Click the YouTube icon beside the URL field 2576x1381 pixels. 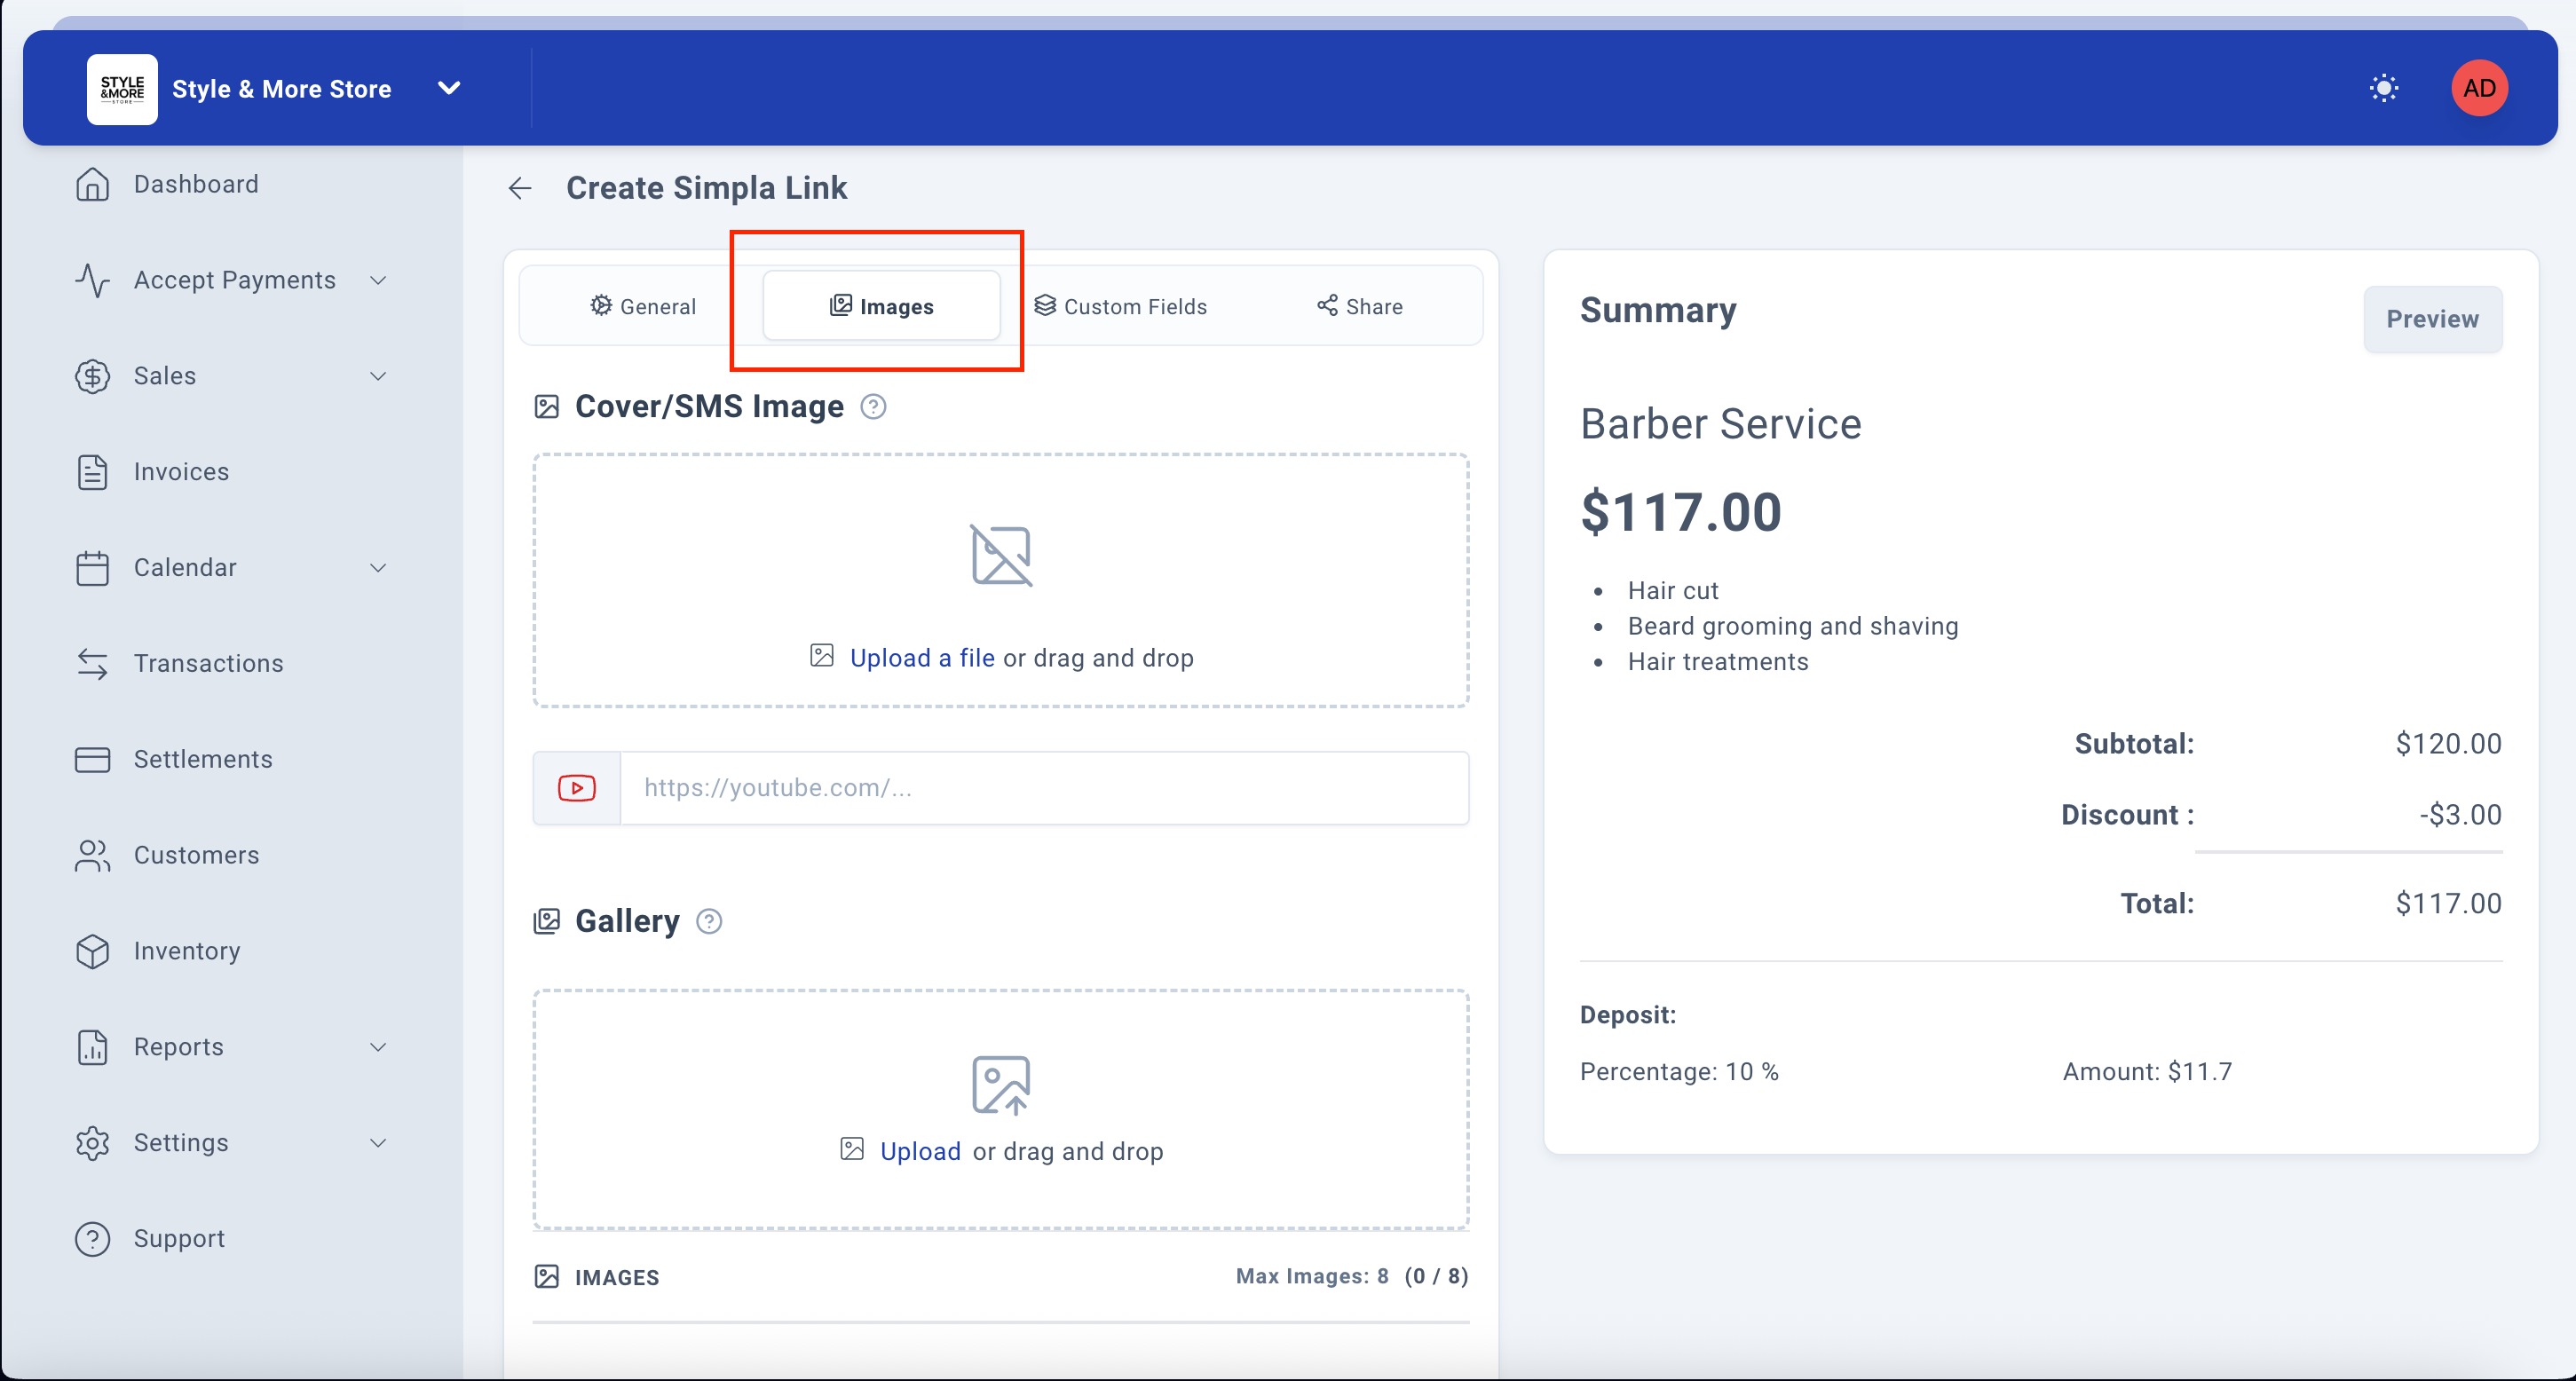coord(577,788)
